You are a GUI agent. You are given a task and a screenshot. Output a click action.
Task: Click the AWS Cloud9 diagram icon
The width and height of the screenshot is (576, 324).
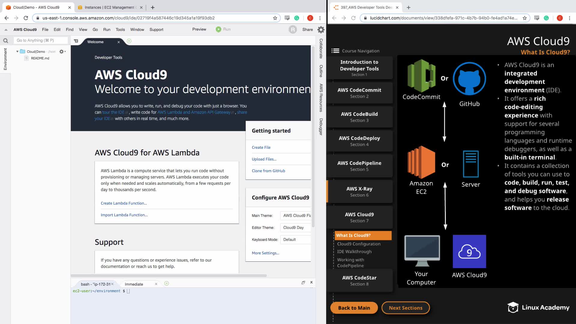click(469, 251)
